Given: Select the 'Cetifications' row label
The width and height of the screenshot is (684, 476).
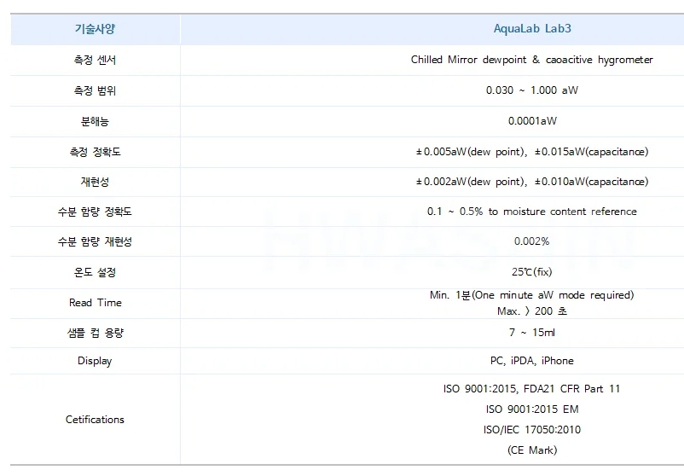Looking at the screenshot, I should tap(96, 420).
